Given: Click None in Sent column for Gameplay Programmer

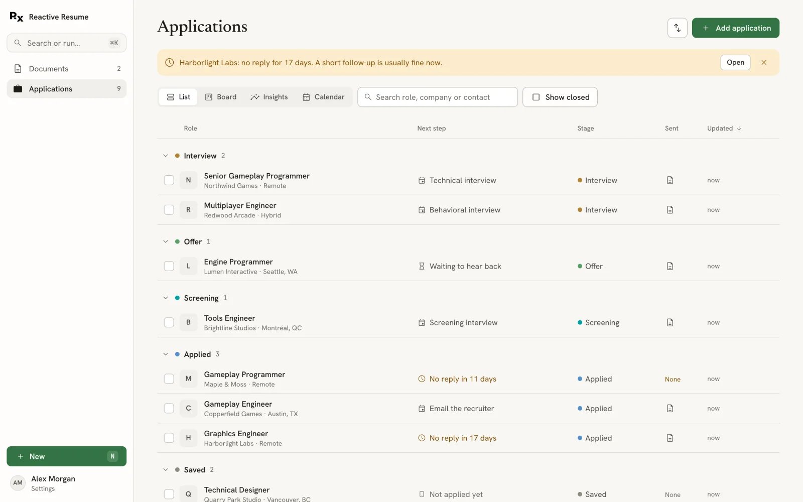Looking at the screenshot, I should [x=673, y=379].
